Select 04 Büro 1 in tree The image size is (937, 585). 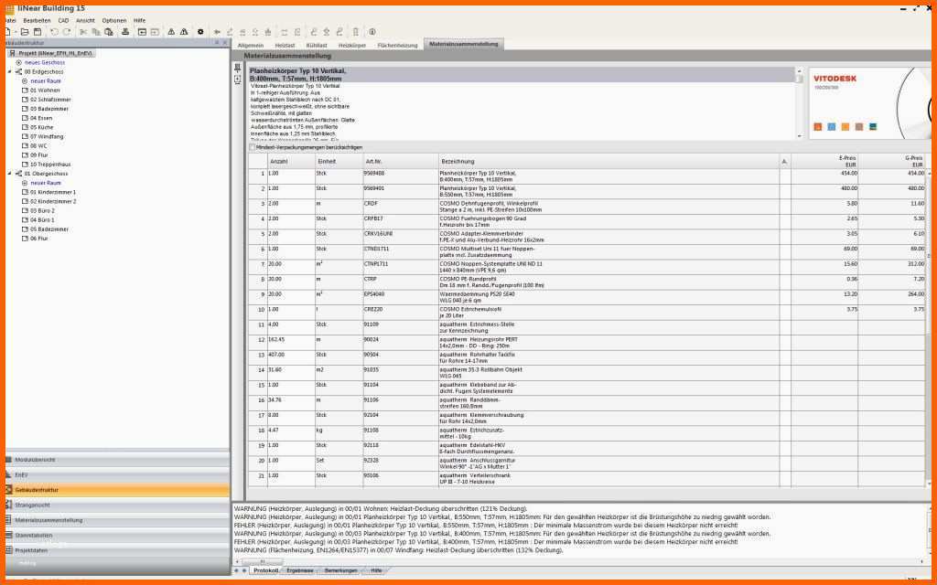click(42, 219)
